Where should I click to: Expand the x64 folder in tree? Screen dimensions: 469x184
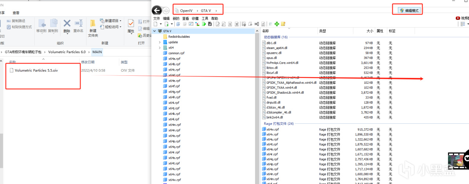tap(160, 48)
